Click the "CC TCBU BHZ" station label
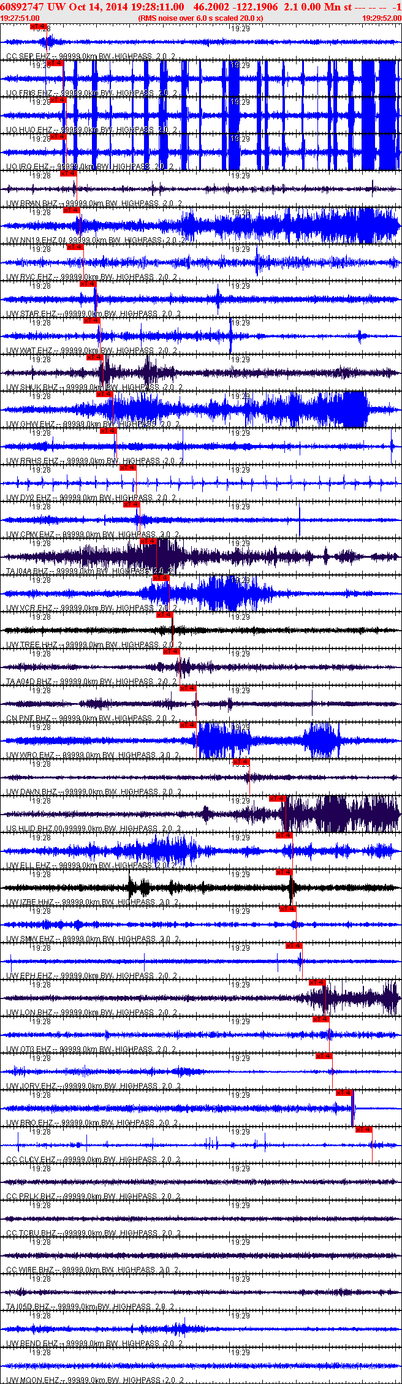Screen dimensions: 402x1384 tap(31, 1233)
